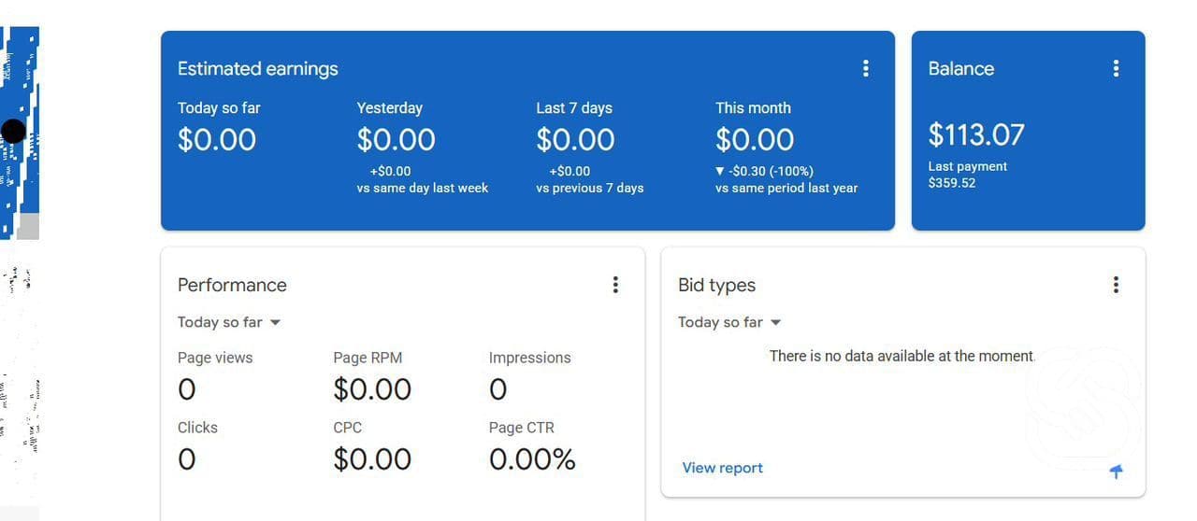Open the View report link
Viewport: 1197px width, 521px height.
[722, 468]
